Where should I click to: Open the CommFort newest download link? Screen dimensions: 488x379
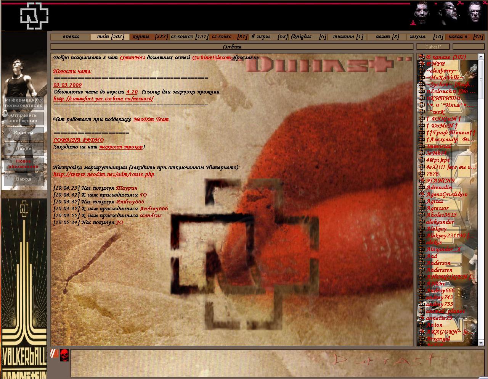pos(103,99)
